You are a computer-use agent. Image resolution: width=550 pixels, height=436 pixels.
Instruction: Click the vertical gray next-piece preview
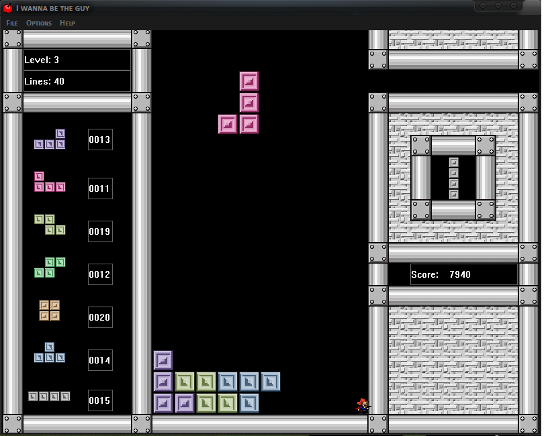[454, 178]
